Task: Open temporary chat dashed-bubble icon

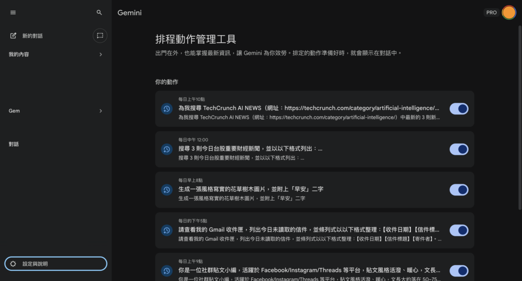Action: click(x=100, y=36)
